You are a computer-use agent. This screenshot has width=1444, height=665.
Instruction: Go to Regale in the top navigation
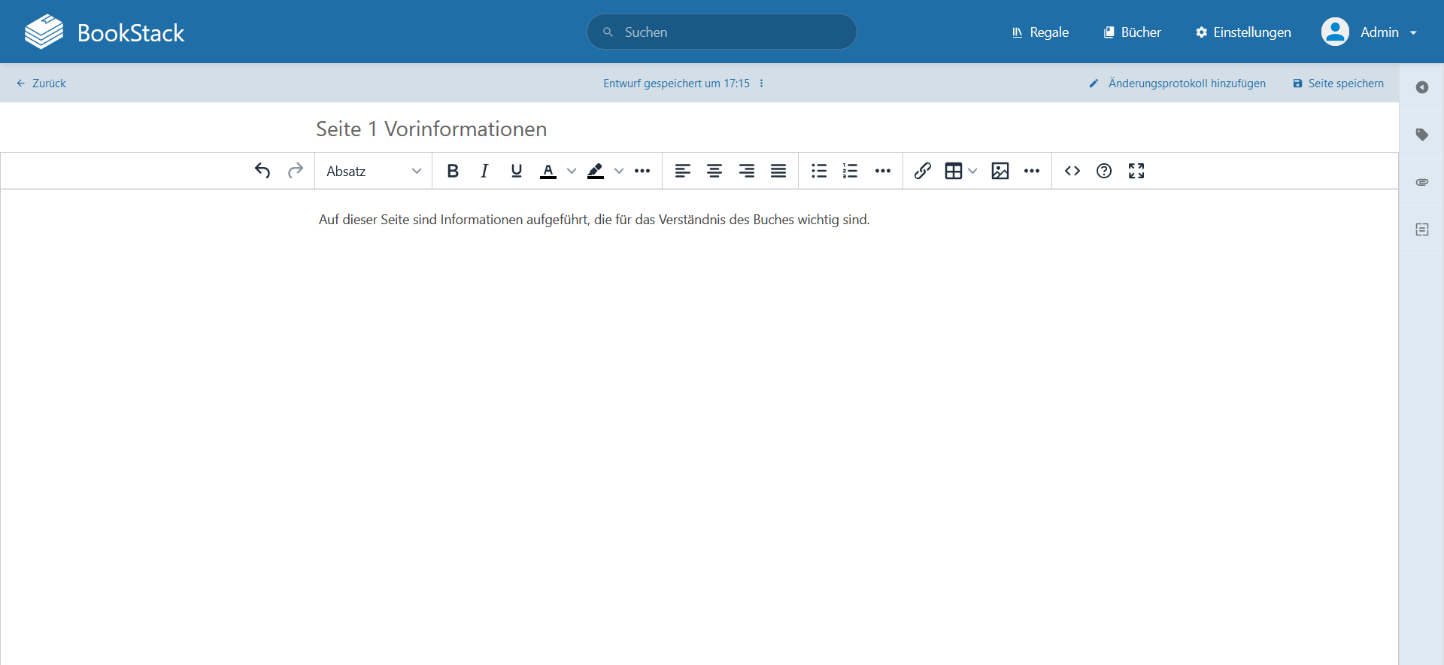tap(1040, 32)
